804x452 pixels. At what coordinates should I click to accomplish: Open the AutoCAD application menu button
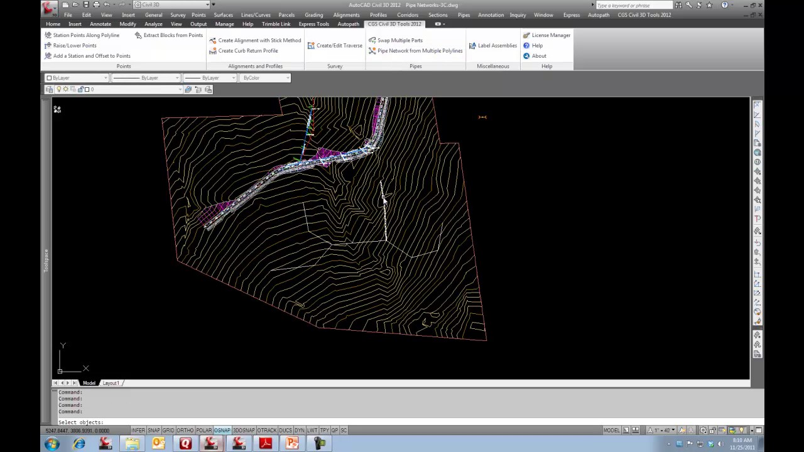pos(49,8)
